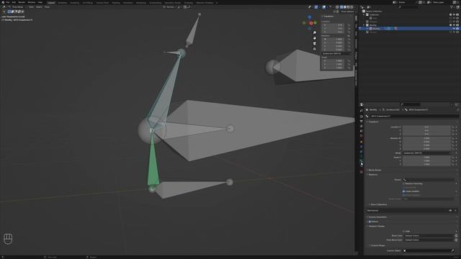Click the zoom view gizmo icon
This screenshot has height=259, width=461.
pos(315,32)
